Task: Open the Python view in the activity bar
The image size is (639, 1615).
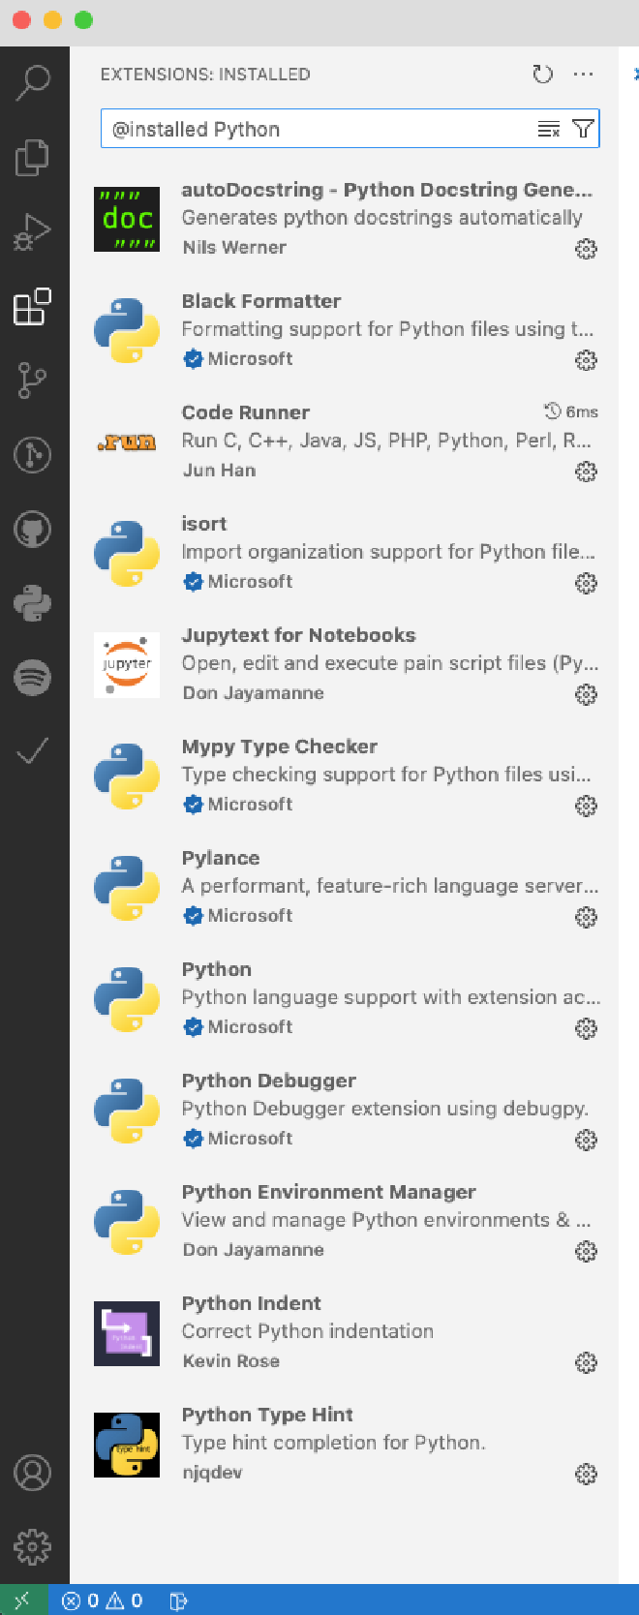Action: coord(34,603)
